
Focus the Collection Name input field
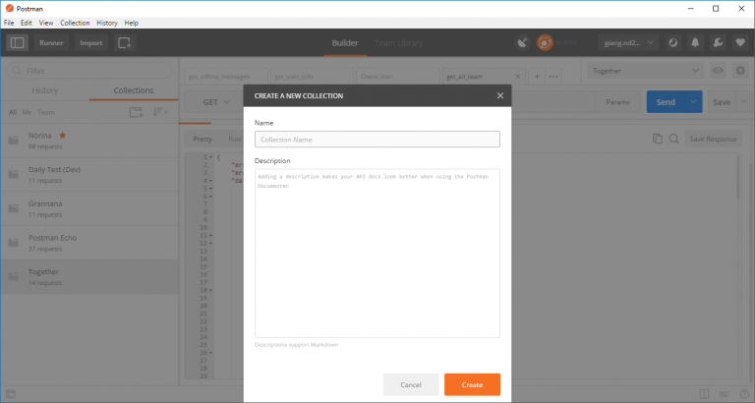(x=377, y=140)
